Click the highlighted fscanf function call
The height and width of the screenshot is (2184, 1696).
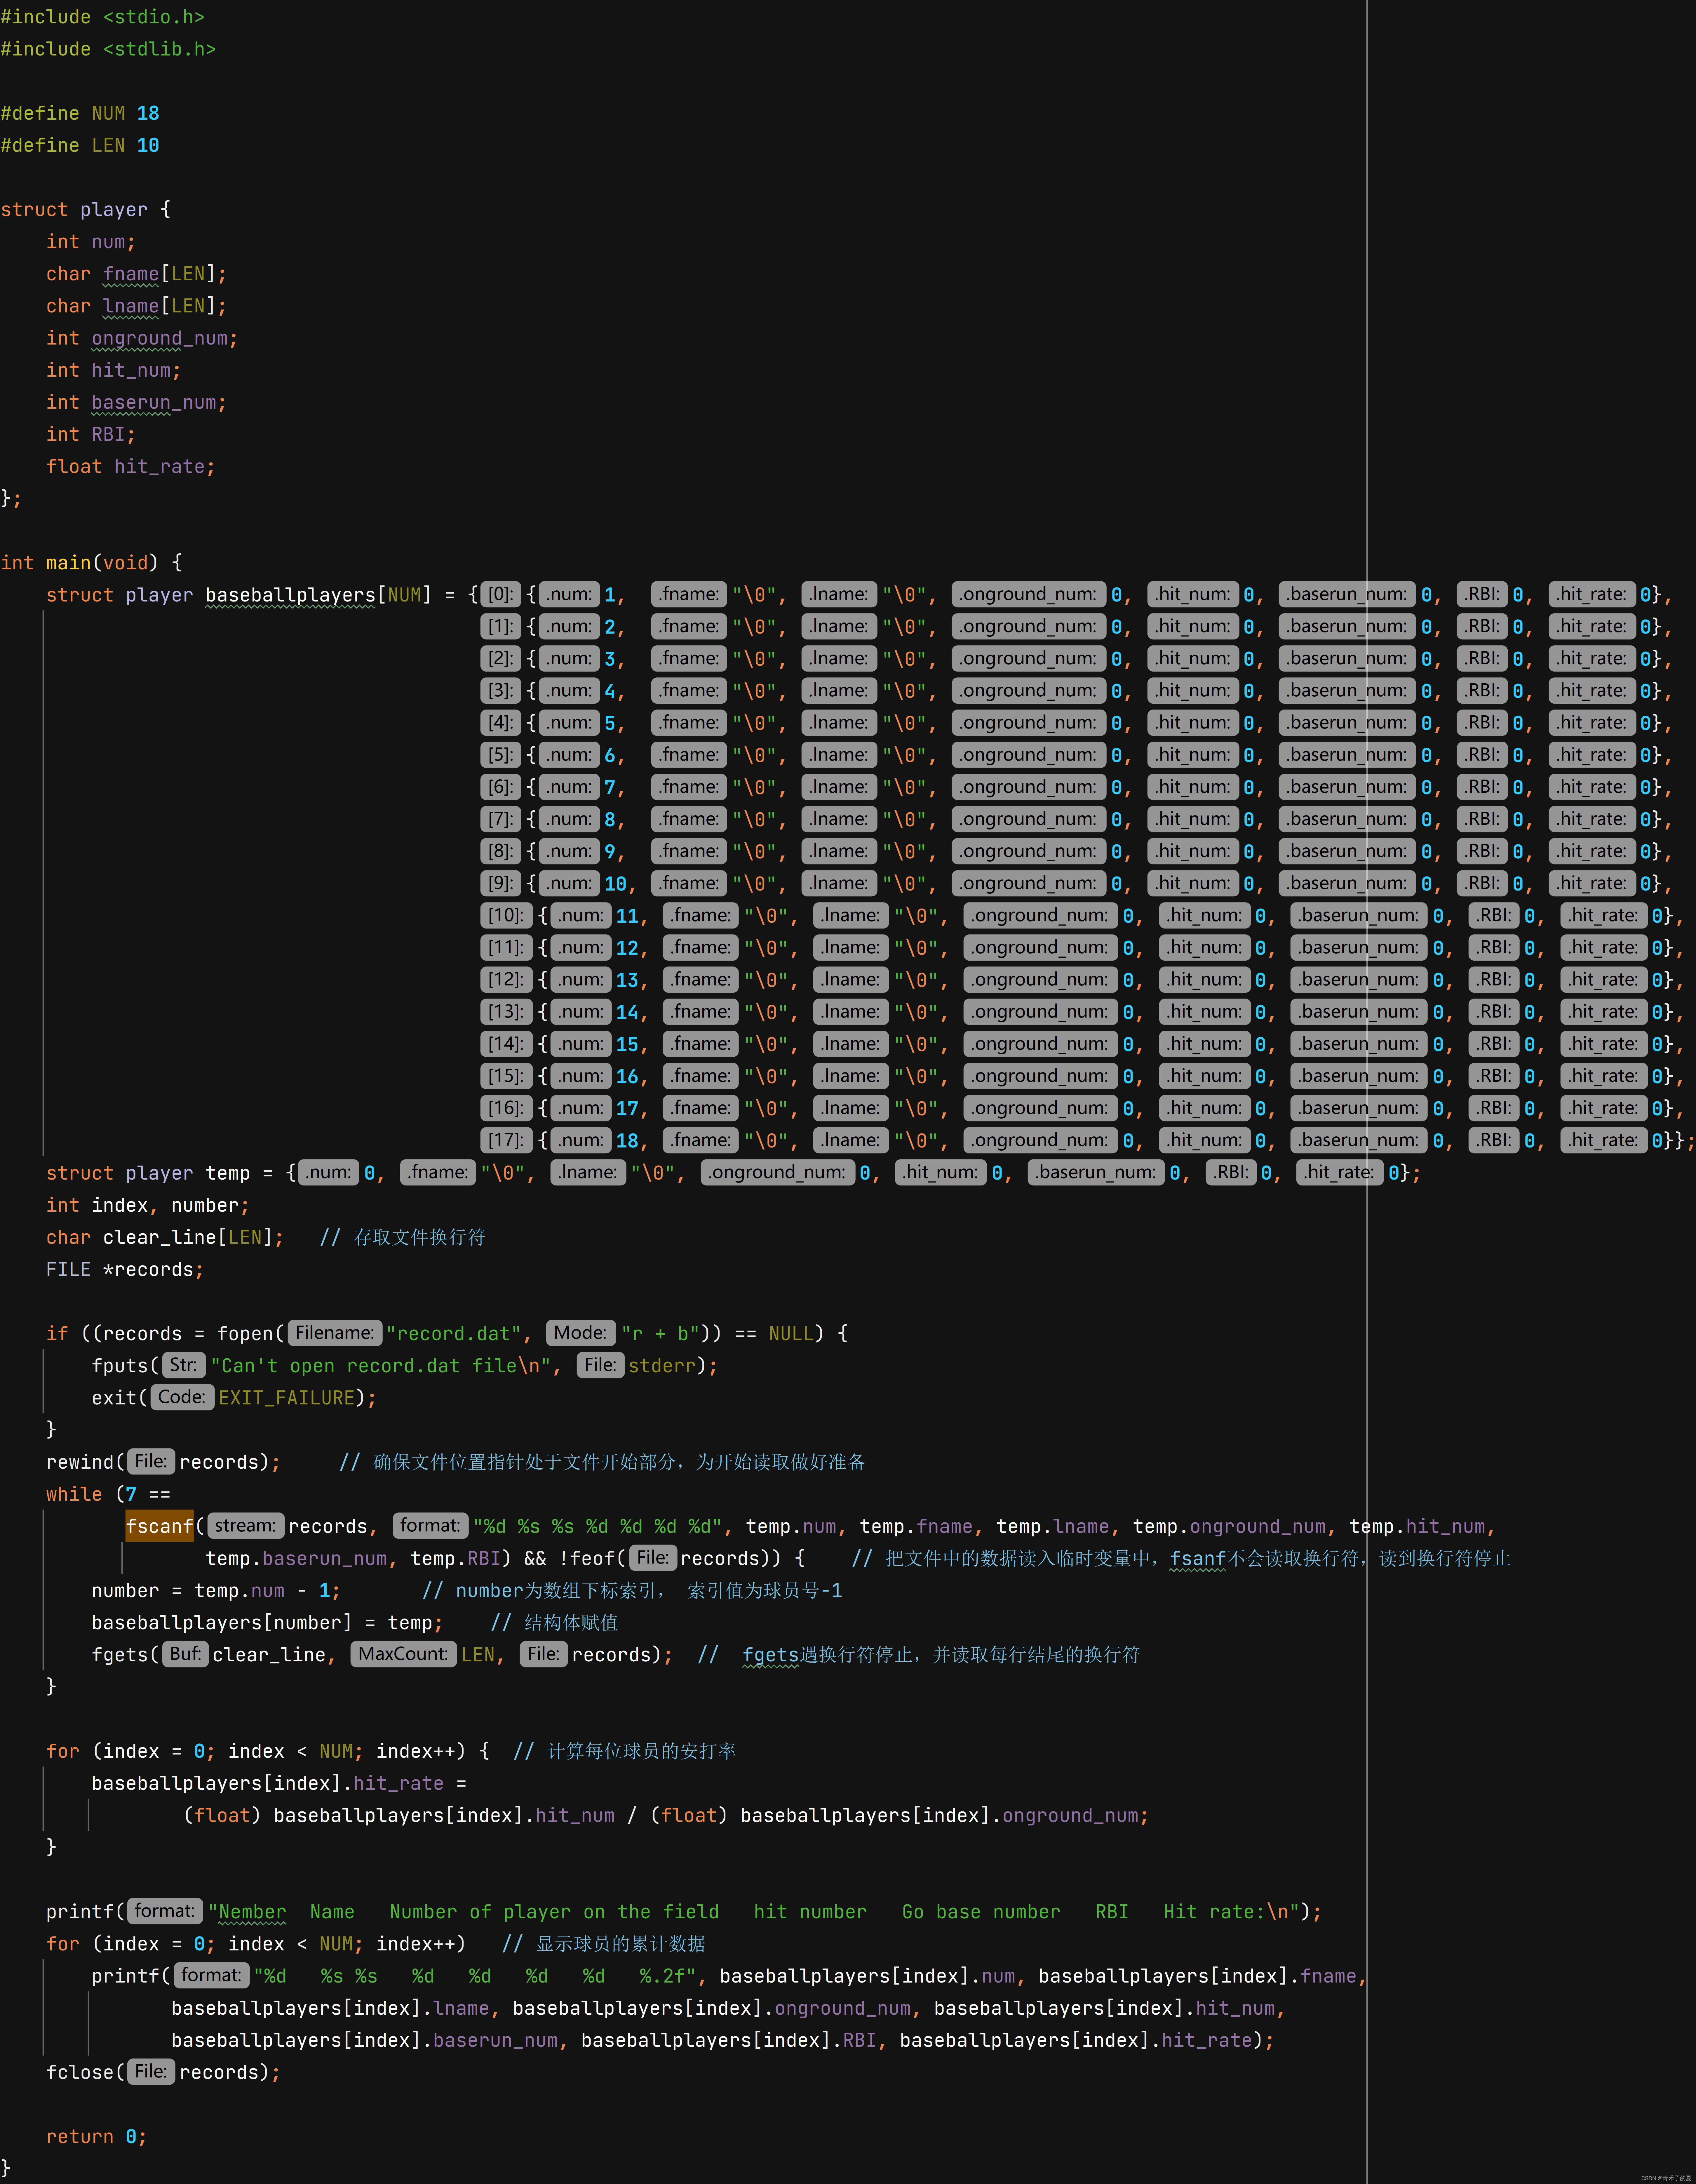point(159,1526)
